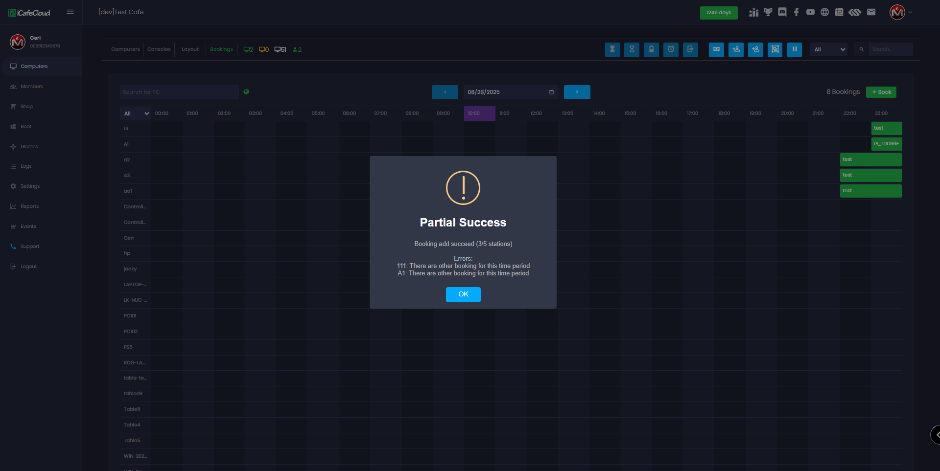The height and width of the screenshot is (471, 940).
Task: Click the Search for PC input field
Action: pyautogui.click(x=179, y=92)
